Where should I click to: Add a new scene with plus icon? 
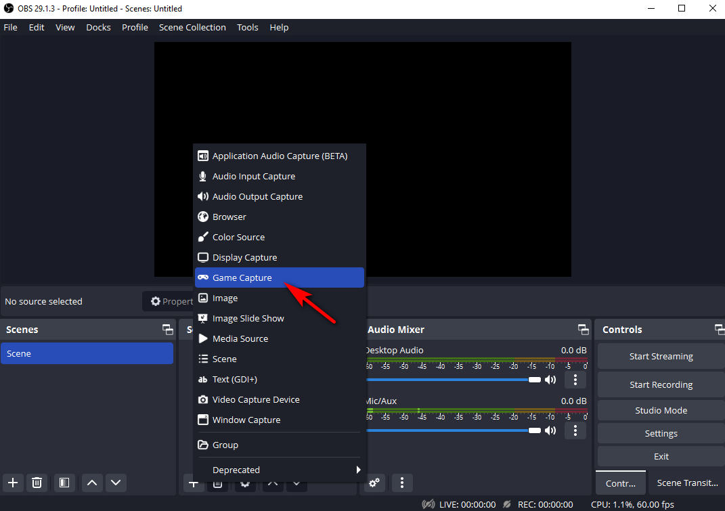[x=13, y=483]
